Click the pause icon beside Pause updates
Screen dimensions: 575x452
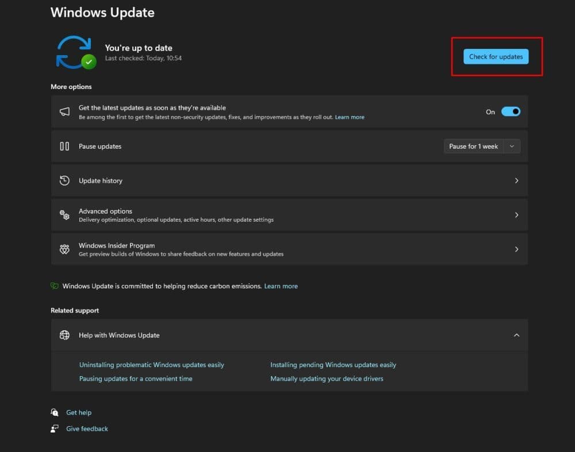tap(64, 146)
